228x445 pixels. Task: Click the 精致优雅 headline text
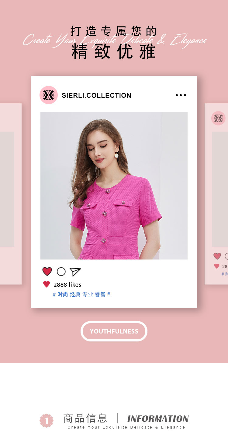click(114, 52)
